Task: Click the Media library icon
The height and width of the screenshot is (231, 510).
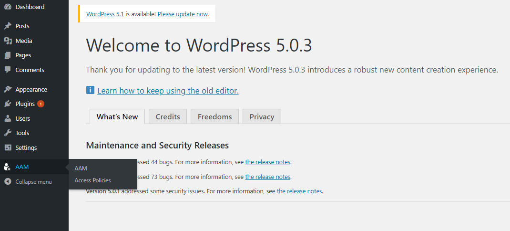Action: point(8,41)
